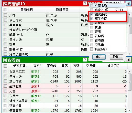Cancel column selection with 取消
The height and width of the screenshot is (113, 132).
click(x=116, y=57)
